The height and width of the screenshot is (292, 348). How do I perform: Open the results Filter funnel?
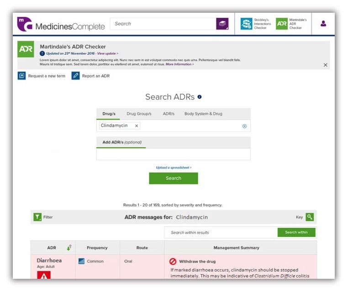pyautogui.click(x=37, y=217)
